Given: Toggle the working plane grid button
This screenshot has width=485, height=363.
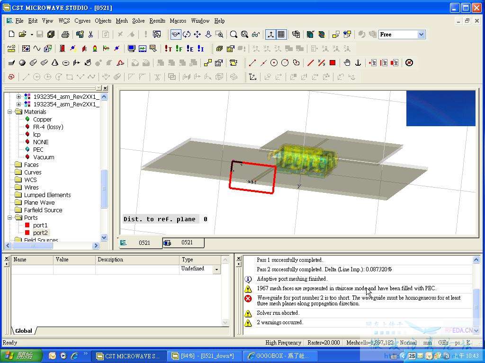Looking at the screenshot, I should [x=281, y=34].
